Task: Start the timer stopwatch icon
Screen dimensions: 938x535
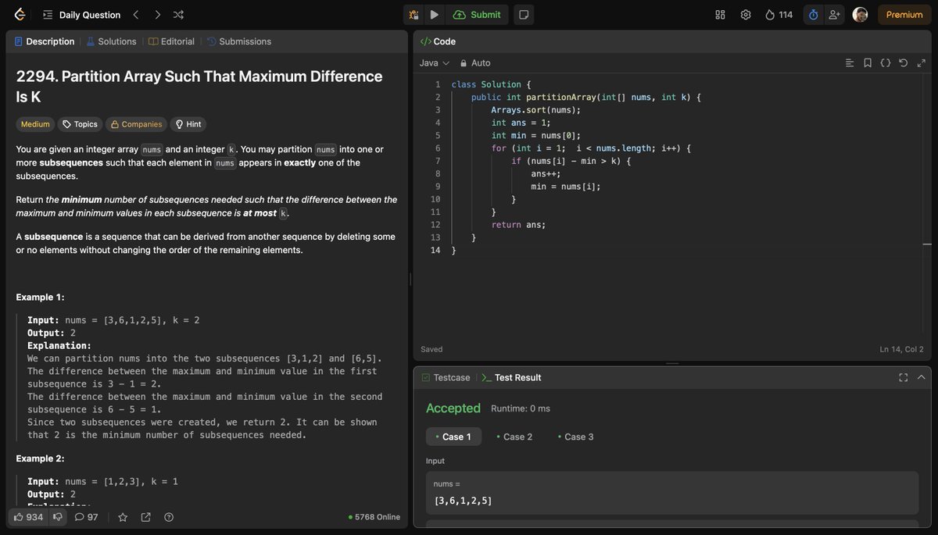Action: tap(813, 15)
